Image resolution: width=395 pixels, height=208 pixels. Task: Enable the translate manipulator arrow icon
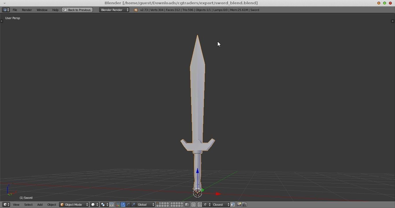123,205
